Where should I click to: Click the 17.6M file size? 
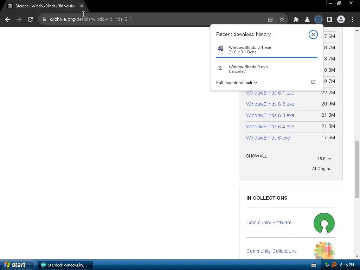(328, 137)
